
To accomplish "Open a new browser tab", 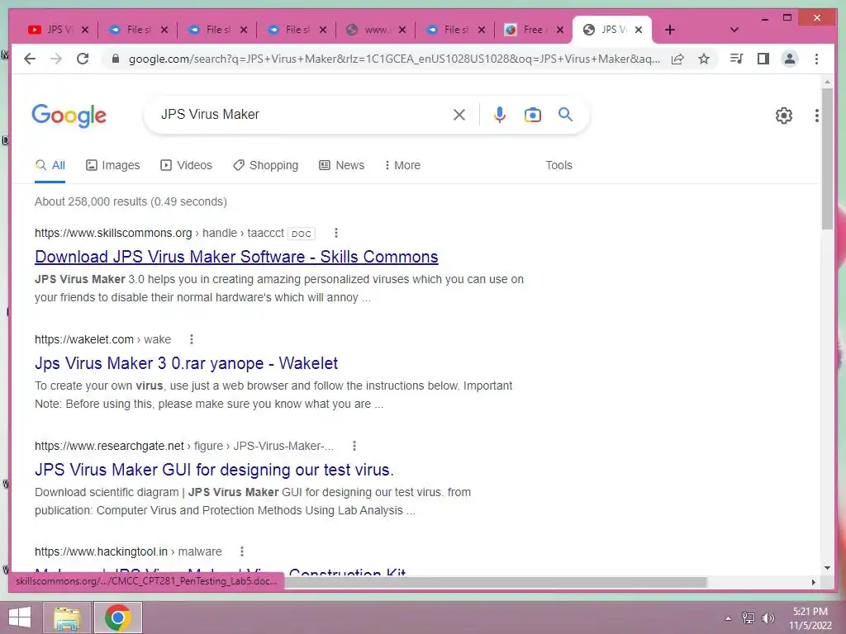I will click(x=669, y=30).
